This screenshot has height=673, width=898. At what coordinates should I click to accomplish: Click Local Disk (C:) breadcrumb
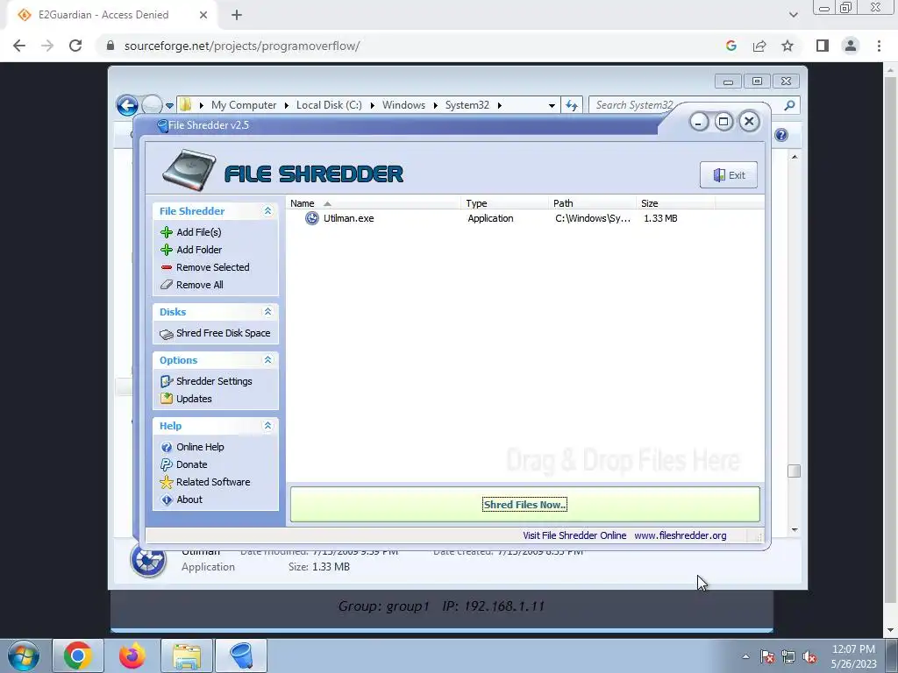329,105
